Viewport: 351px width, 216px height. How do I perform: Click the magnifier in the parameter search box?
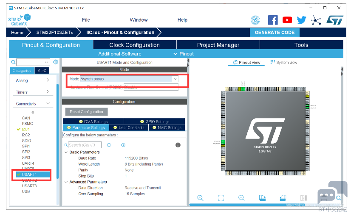pyautogui.click(x=66, y=145)
